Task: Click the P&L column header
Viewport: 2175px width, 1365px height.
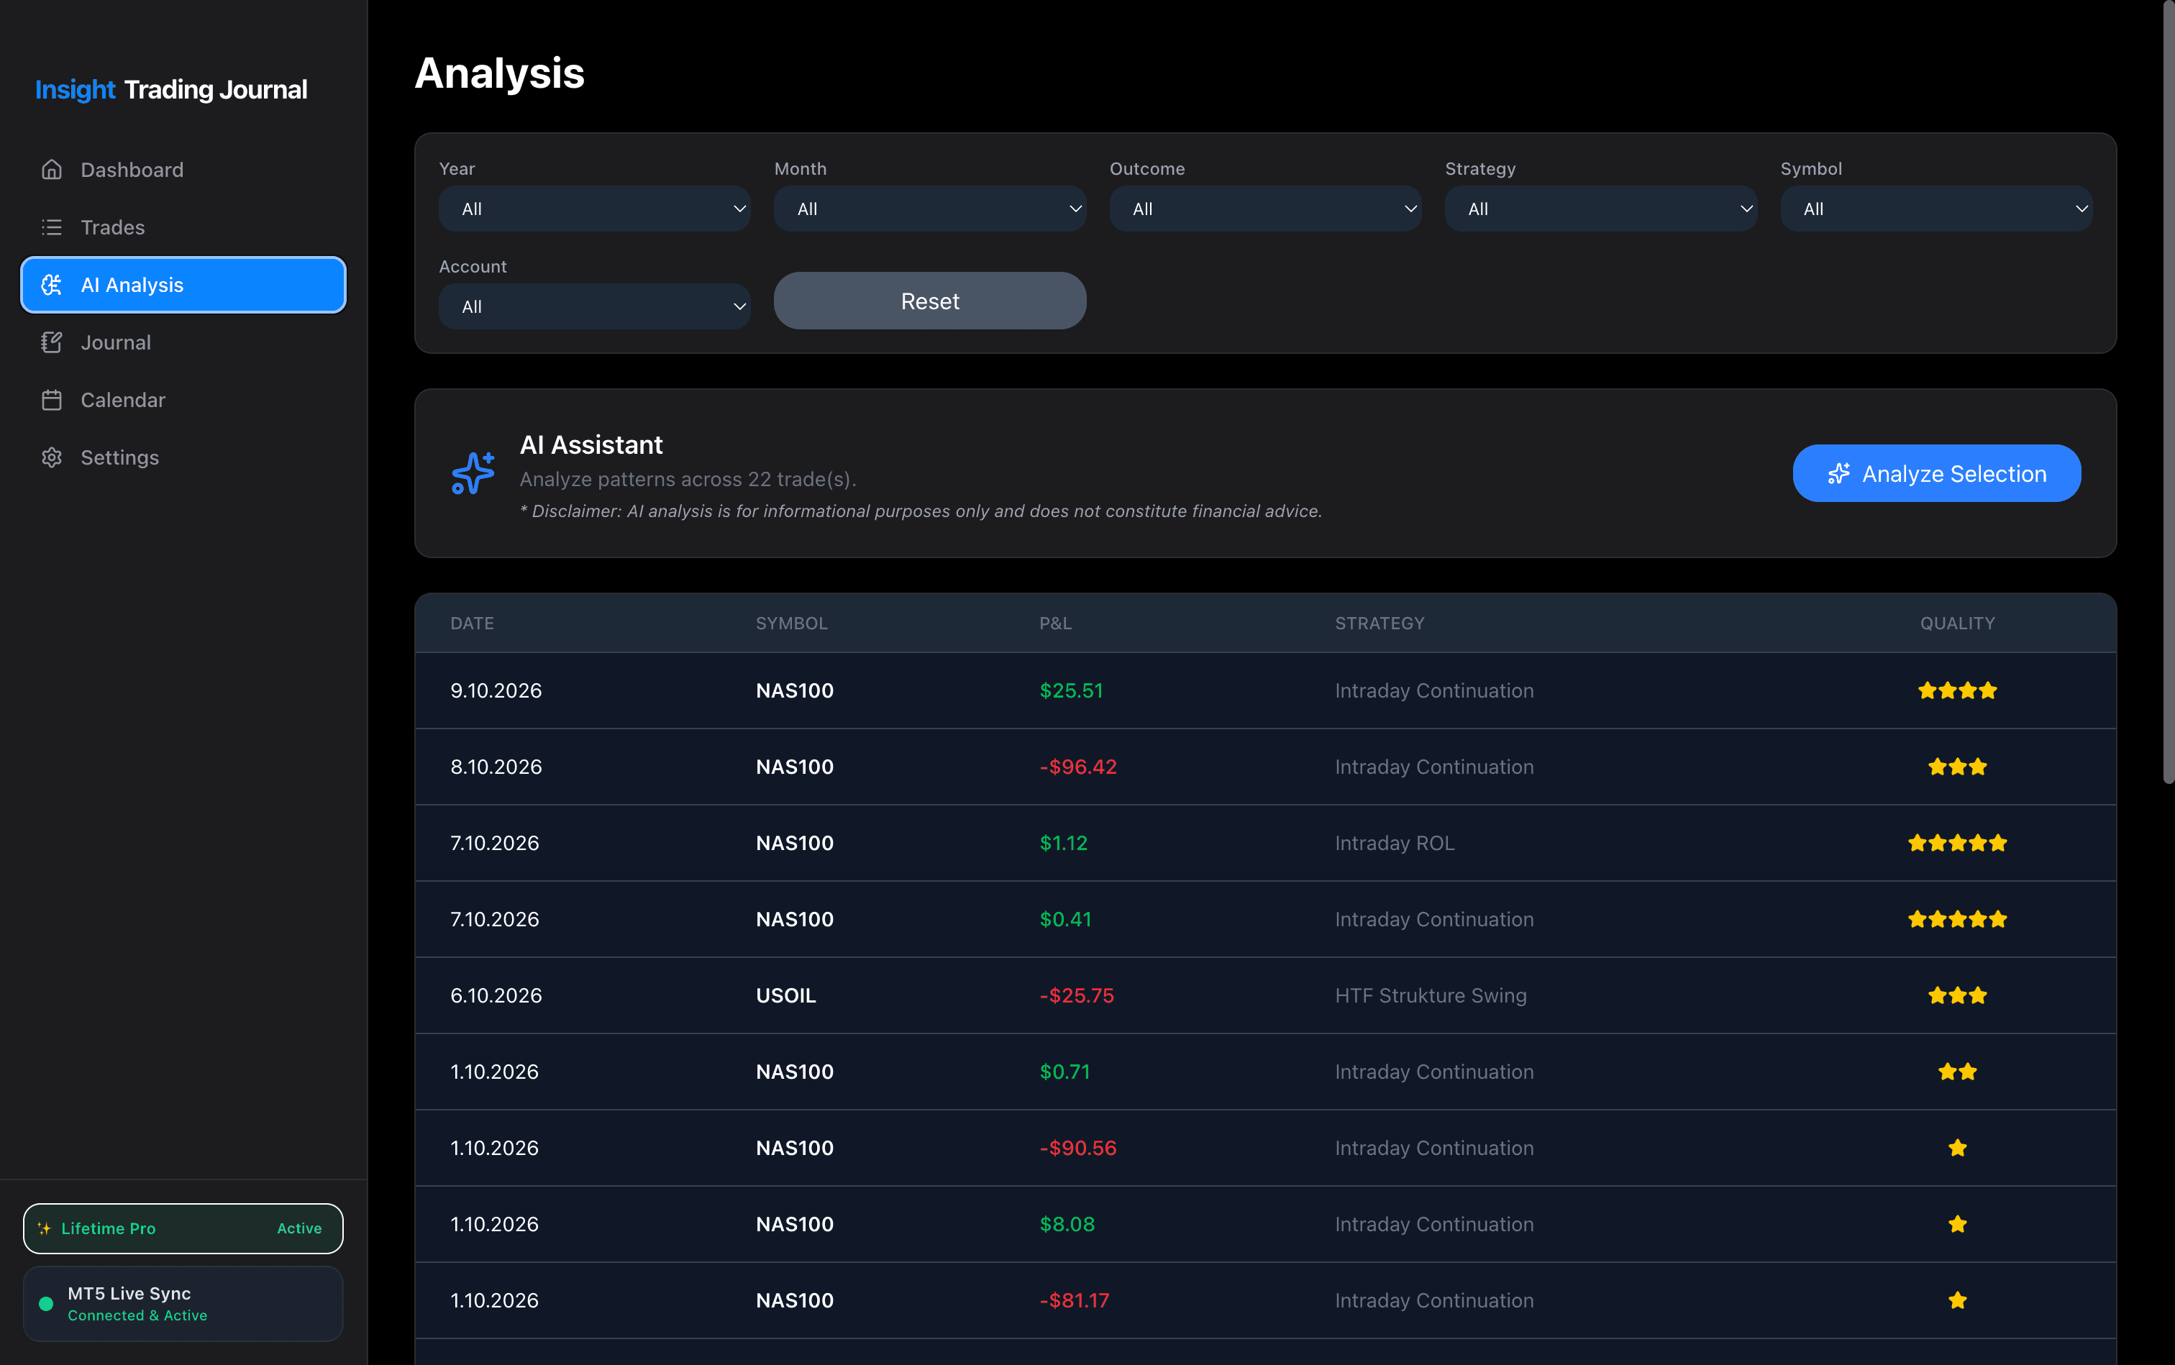Action: tap(1055, 623)
